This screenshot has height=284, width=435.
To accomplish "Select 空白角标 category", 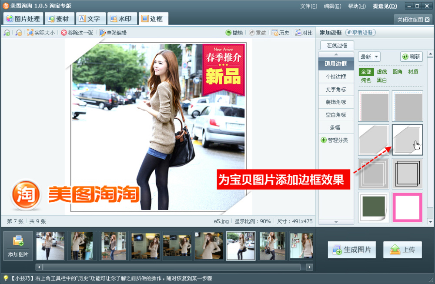I will pyautogui.click(x=336, y=115).
